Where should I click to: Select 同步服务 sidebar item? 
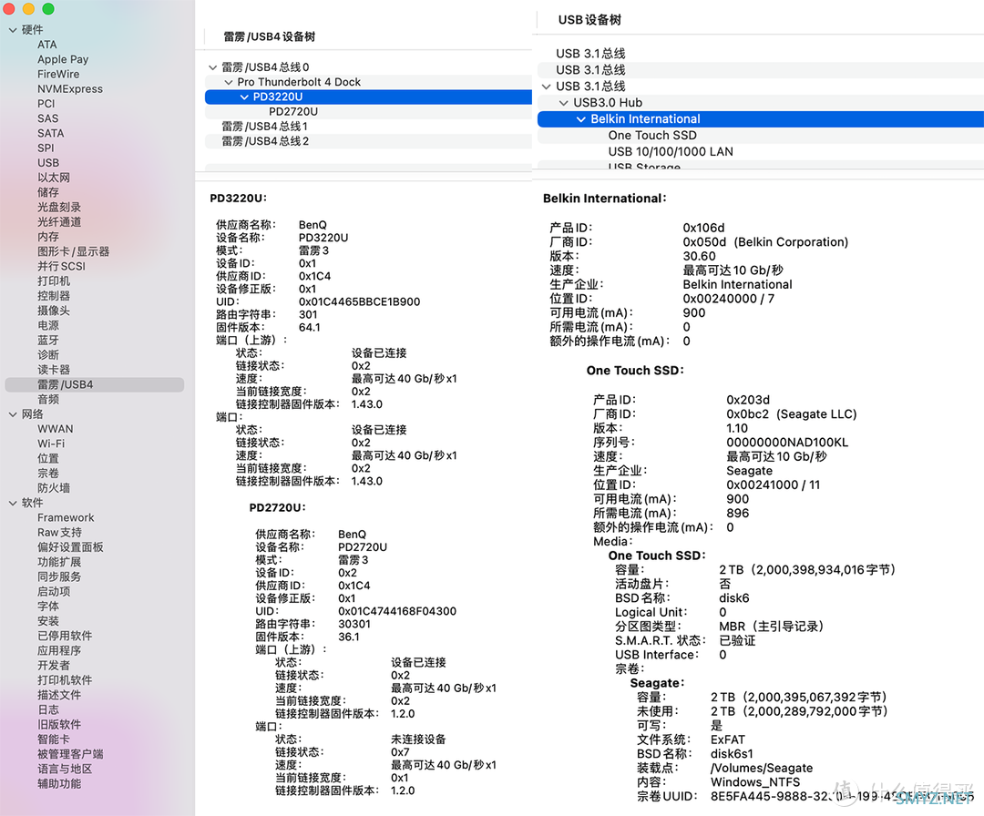click(59, 576)
